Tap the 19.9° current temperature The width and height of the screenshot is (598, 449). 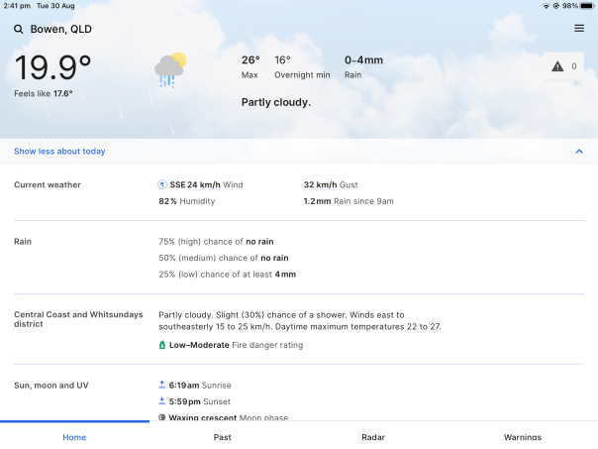click(53, 67)
